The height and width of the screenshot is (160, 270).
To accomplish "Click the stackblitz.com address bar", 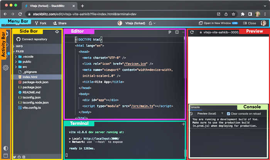I will [120, 14].
